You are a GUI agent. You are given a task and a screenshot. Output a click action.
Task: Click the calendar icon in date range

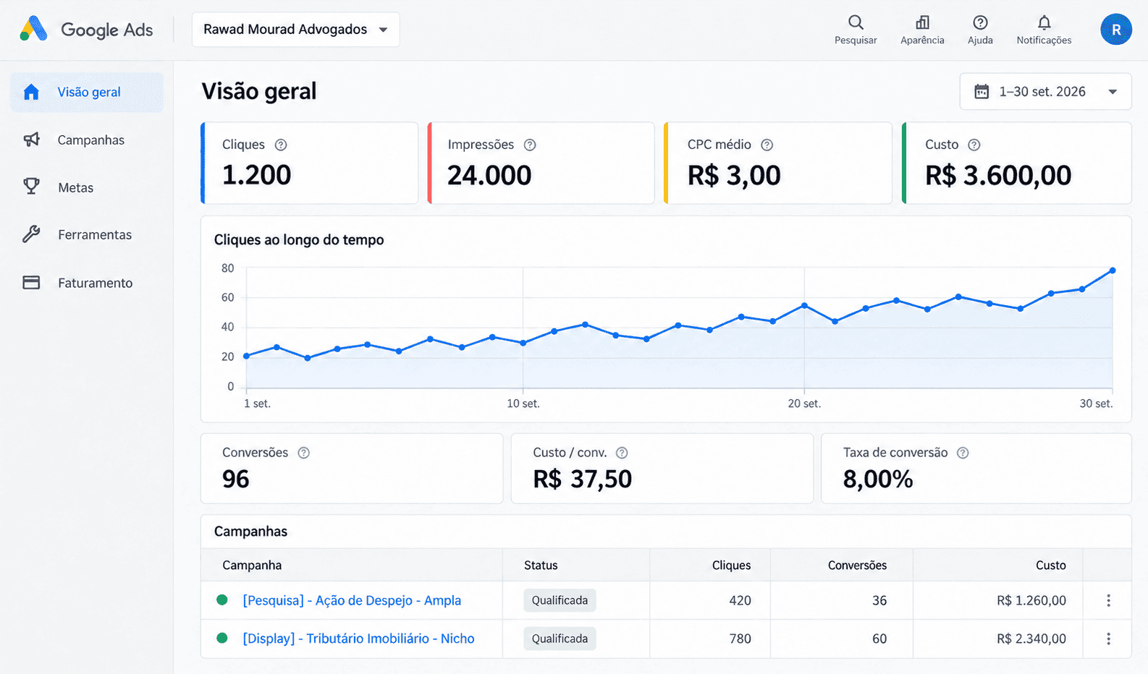point(982,92)
